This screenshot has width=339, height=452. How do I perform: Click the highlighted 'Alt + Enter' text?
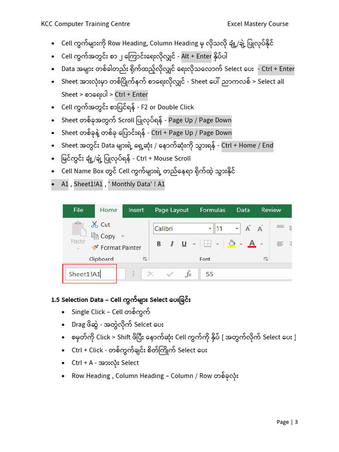pos(196,56)
